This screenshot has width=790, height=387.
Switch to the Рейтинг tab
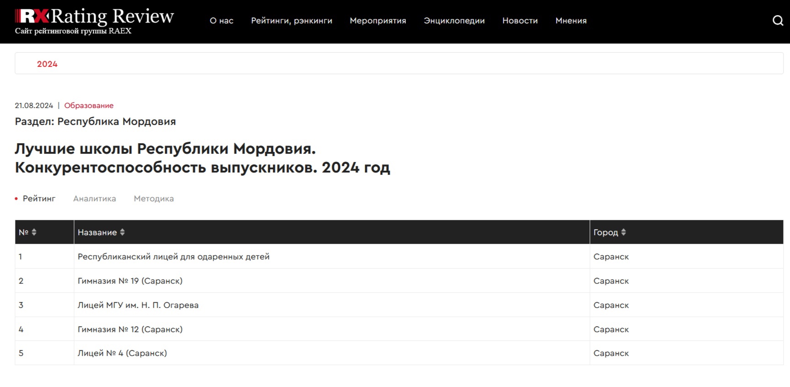tap(39, 199)
